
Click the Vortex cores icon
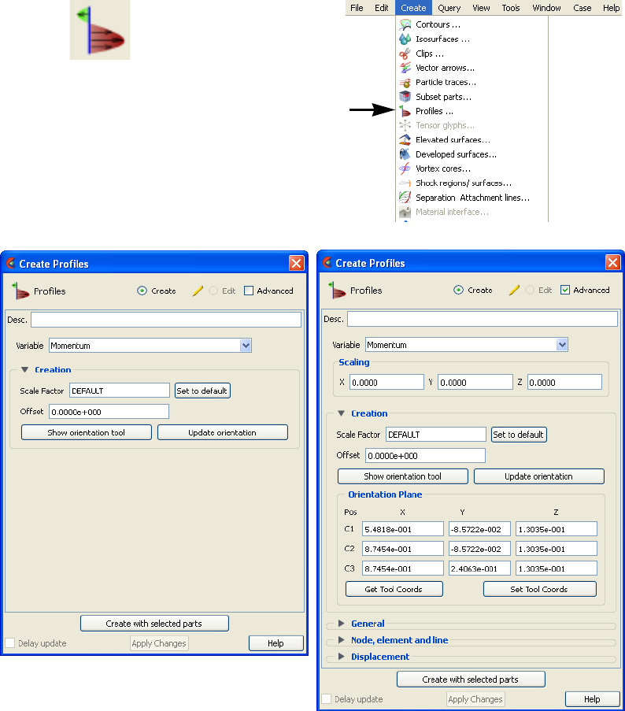(405, 168)
